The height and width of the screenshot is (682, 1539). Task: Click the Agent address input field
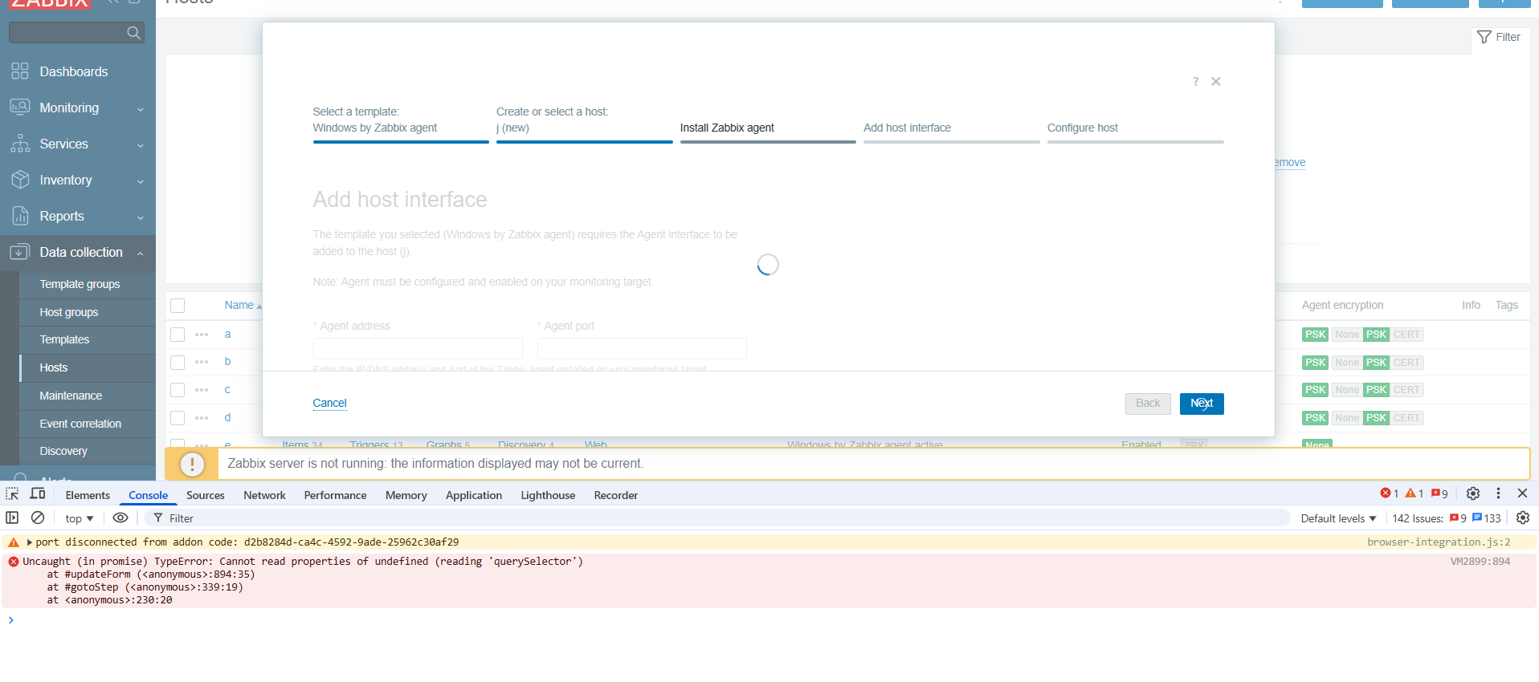418,348
